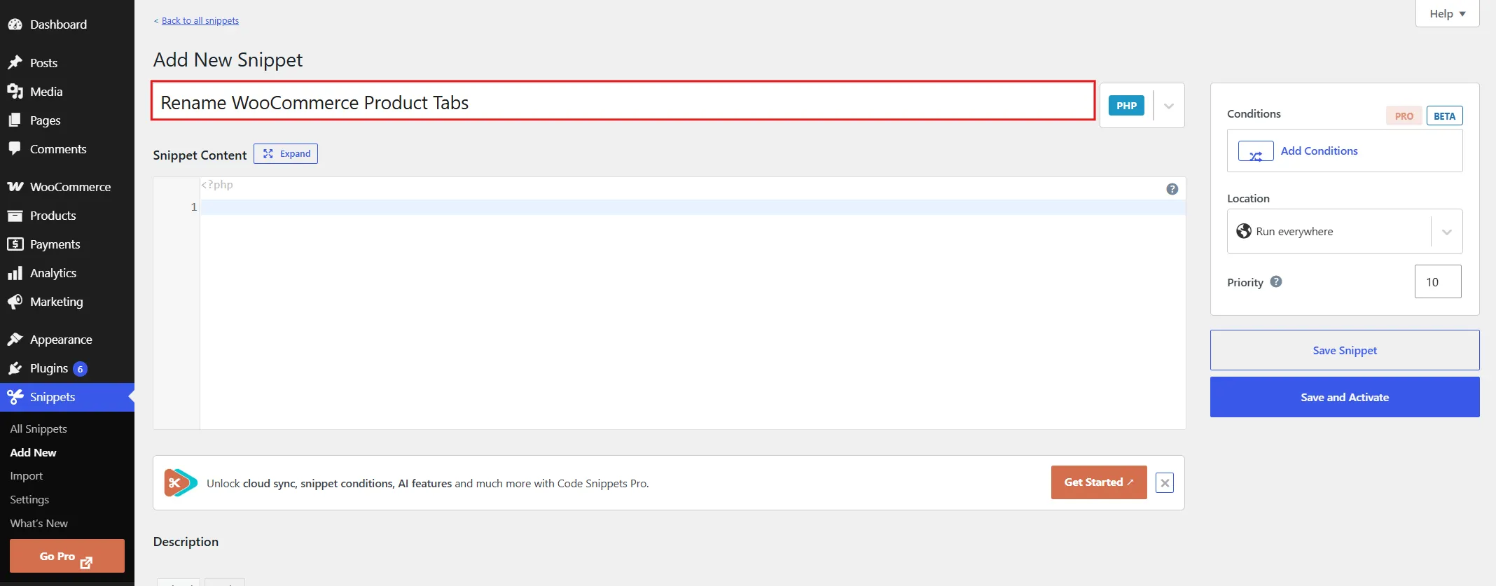Open the Analytics menu

coord(67,273)
